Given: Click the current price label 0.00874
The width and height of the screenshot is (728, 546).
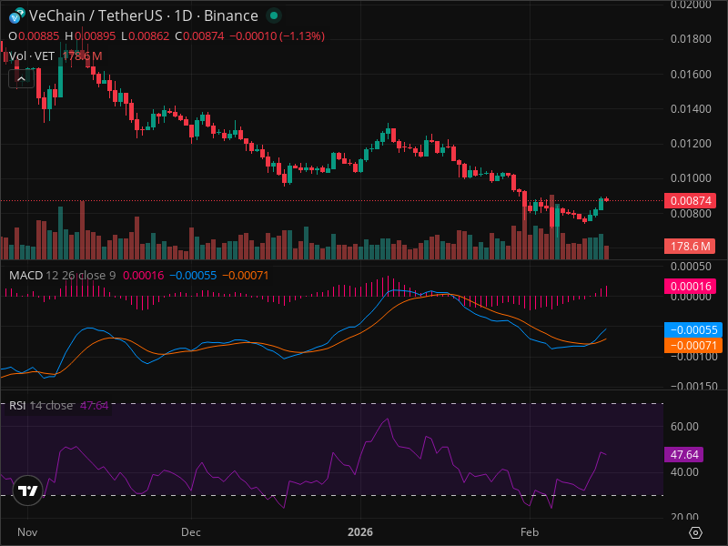Looking at the screenshot, I should click(x=691, y=200).
